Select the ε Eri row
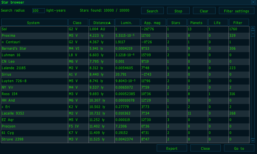Viewport: 257px width, 154px height. pos(125,107)
